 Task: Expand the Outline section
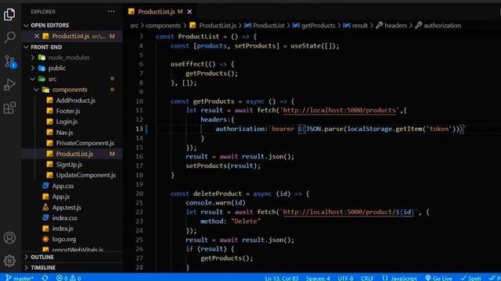pos(42,257)
